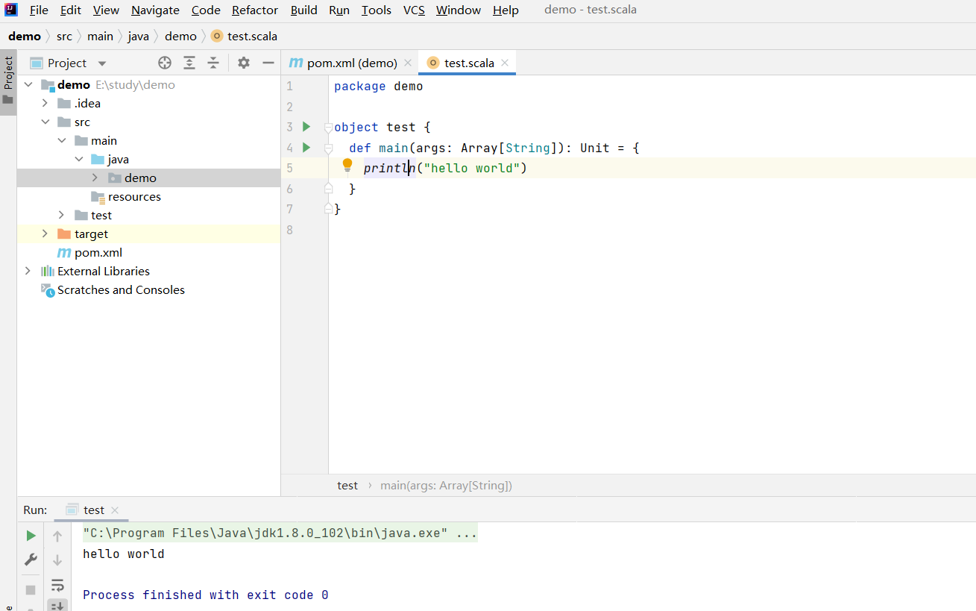The width and height of the screenshot is (976, 611).
Task: Click the yellow lightbulb intention icon
Action: pos(347,165)
